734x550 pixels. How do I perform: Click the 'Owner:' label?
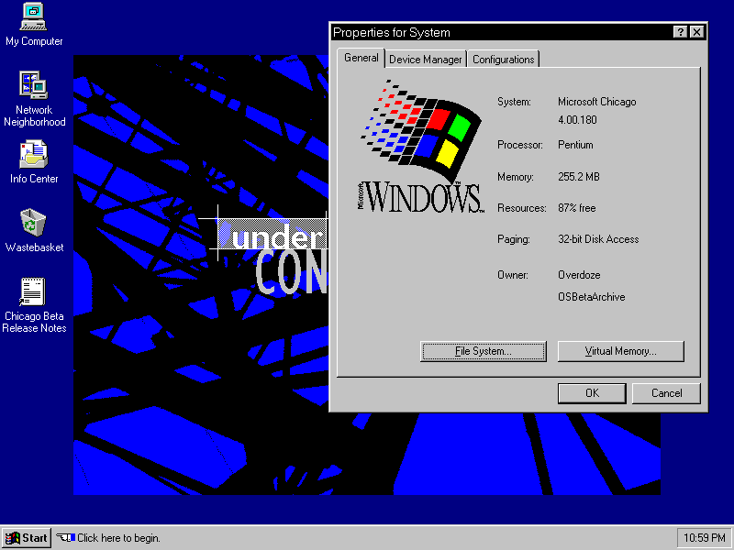pos(513,275)
